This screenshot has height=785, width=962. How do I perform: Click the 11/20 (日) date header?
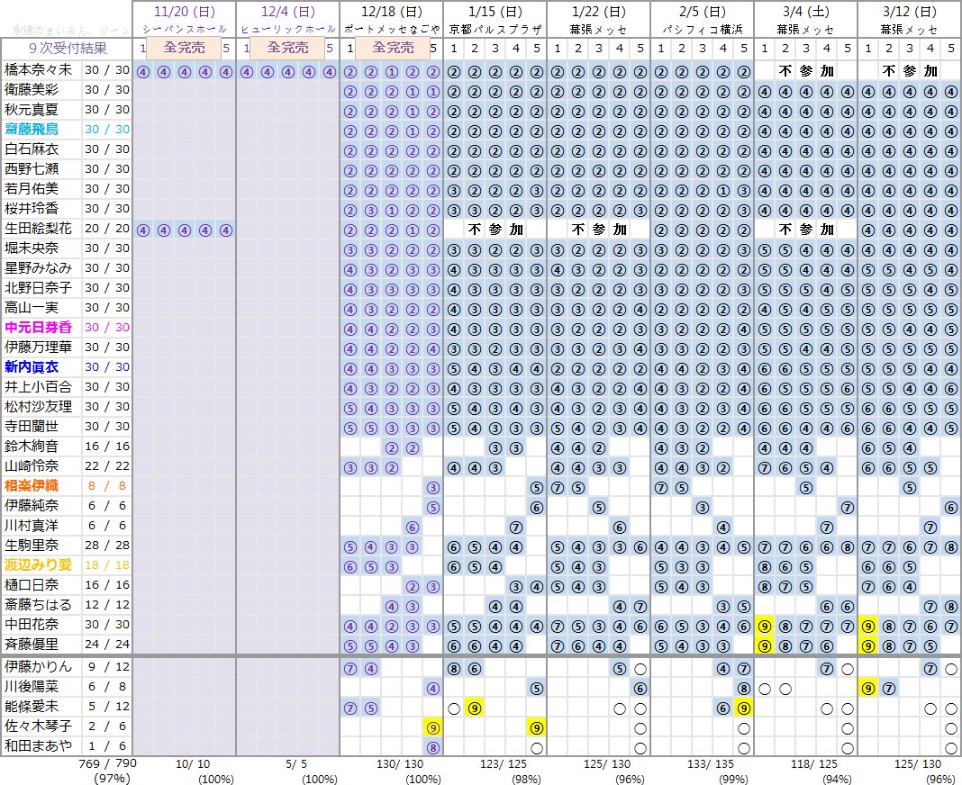(184, 12)
